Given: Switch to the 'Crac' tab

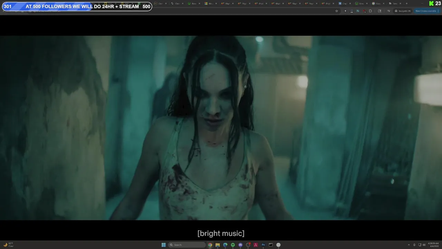Looking at the screenshot, I should (x=346, y=3).
